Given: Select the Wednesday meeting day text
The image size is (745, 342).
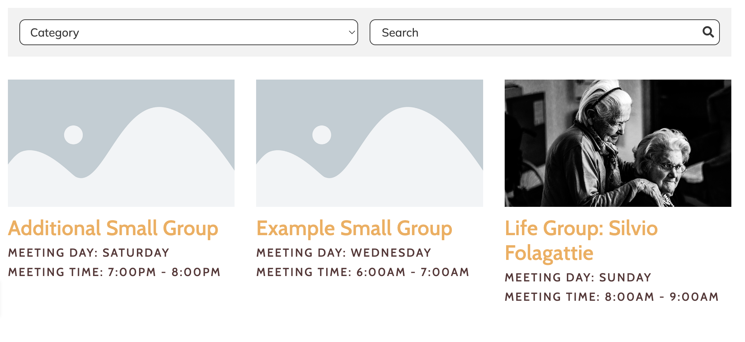Looking at the screenshot, I should [x=343, y=252].
